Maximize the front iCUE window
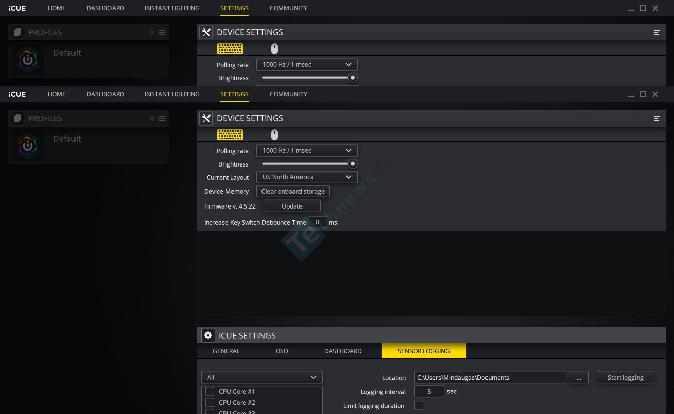This screenshot has width=674, height=414. coord(643,94)
